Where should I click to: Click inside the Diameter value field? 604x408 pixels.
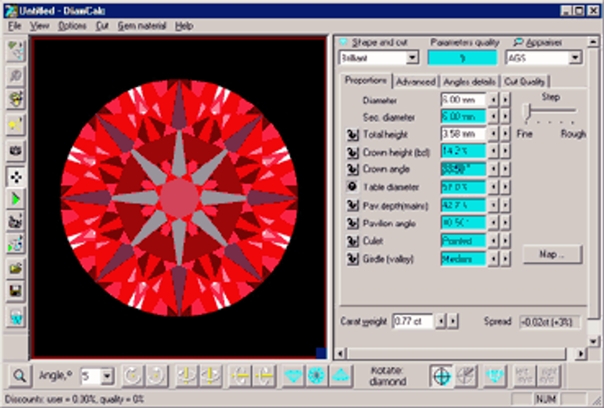pos(463,100)
